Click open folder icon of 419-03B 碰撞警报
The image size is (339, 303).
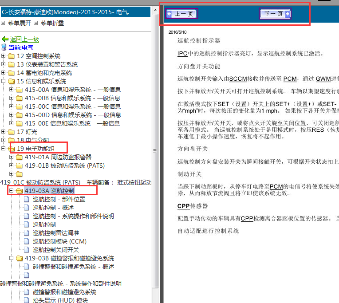(x=19, y=259)
